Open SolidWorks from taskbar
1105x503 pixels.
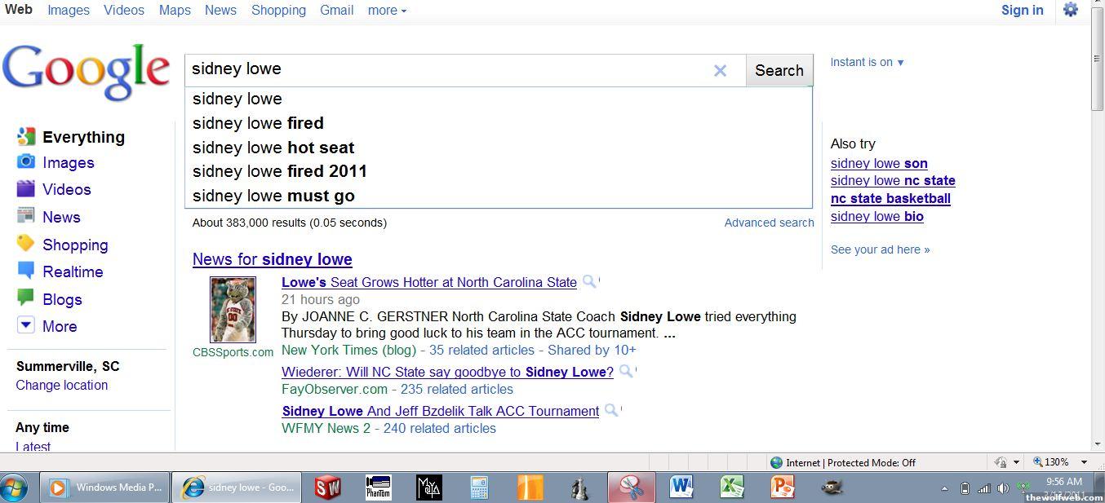click(x=327, y=488)
